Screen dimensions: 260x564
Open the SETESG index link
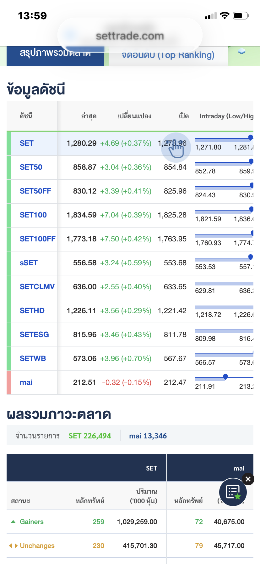(x=34, y=335)
